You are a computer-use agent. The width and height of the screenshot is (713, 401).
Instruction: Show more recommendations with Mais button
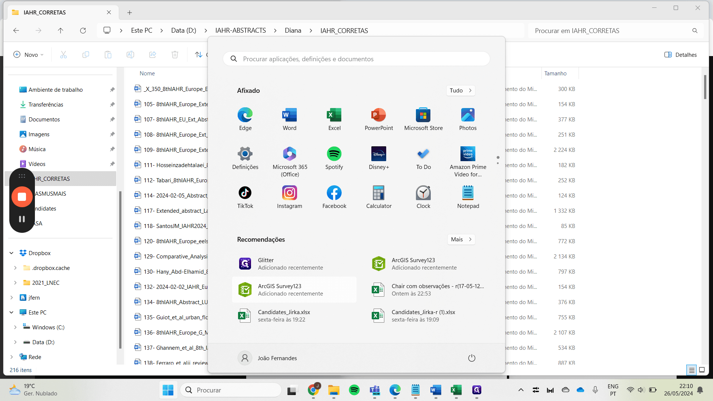coord(461,239)
